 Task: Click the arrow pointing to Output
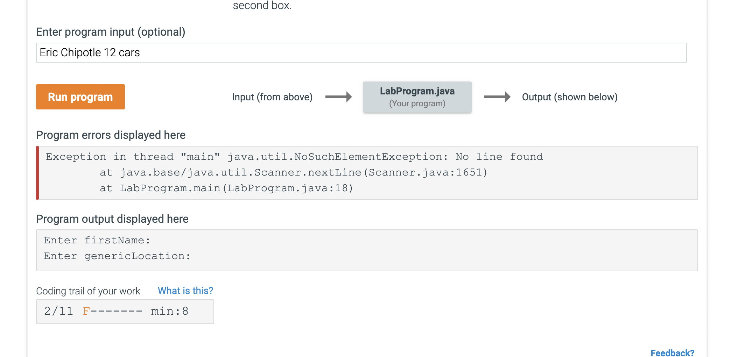tap(497, 97)
